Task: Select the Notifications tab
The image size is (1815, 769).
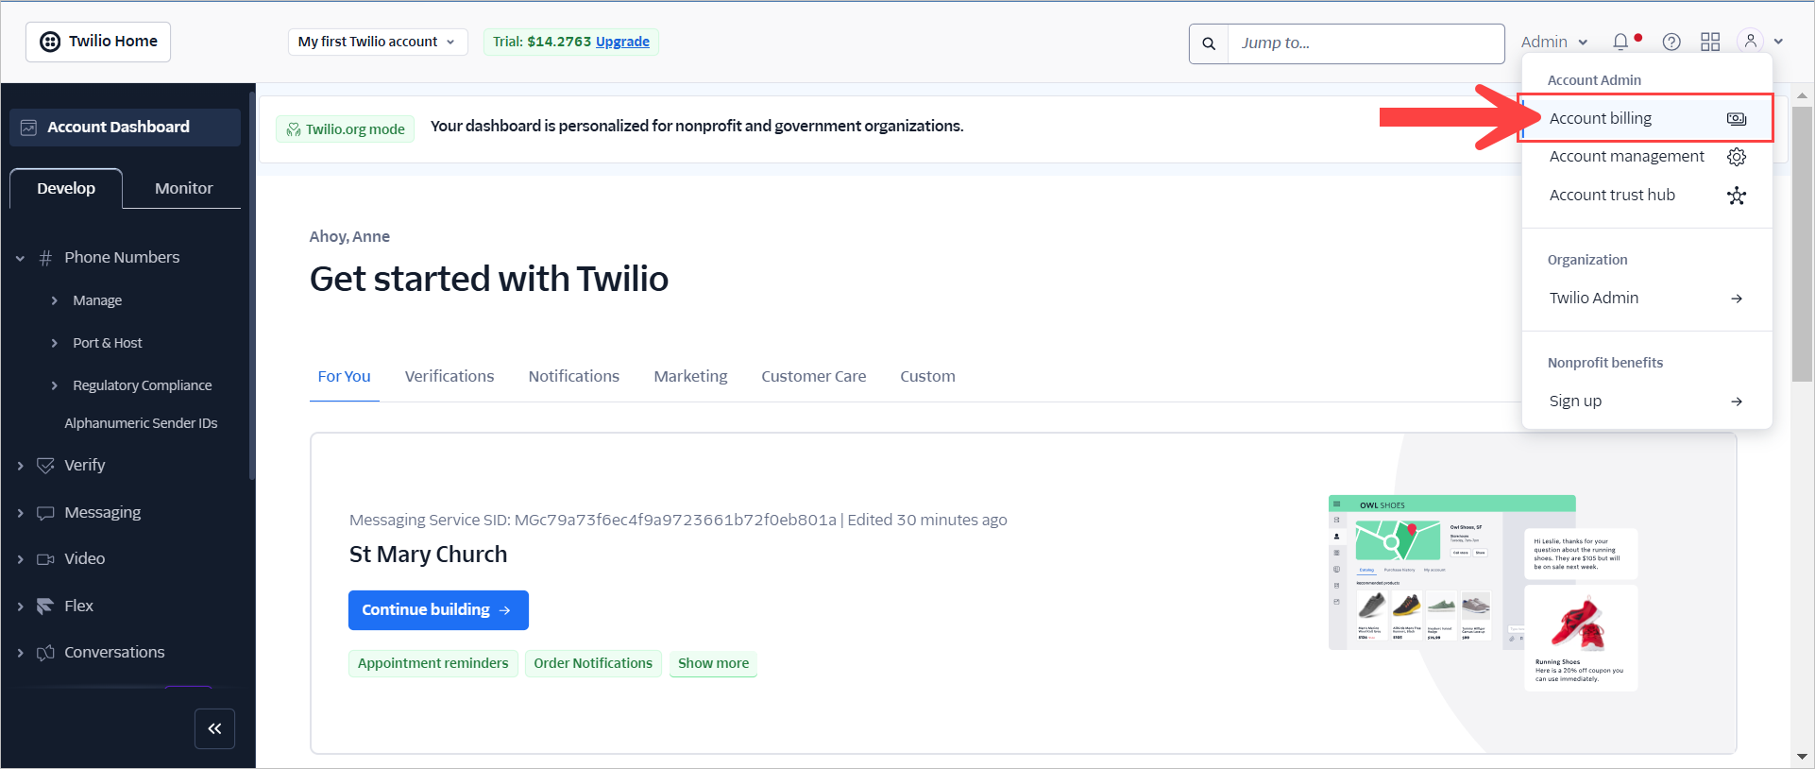Action: point(574,376)
